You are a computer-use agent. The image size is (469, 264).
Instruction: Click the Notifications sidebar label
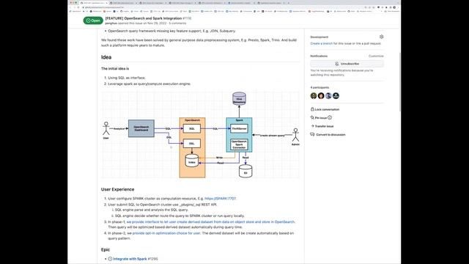[x=319, y=56]
